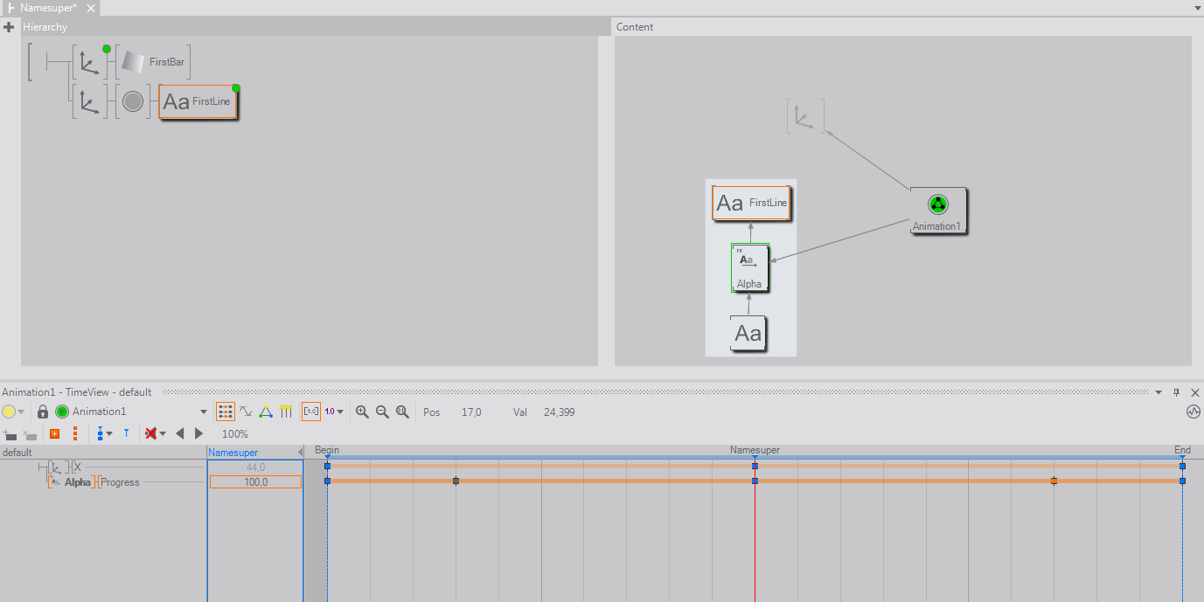This screenshot has height=602, width=1204.
Task: Select the Alpha text effect node
Action: (x=749, y=267)
